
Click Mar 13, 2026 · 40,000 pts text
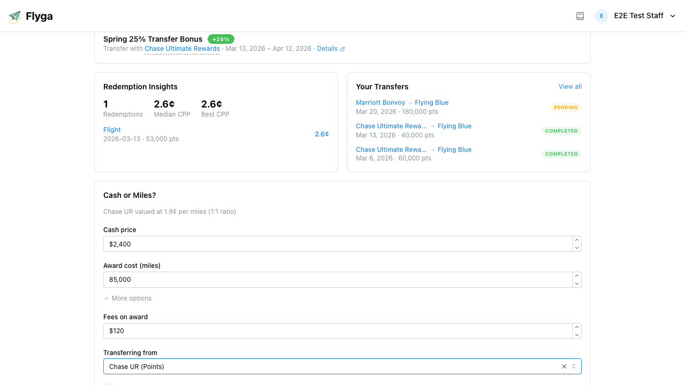pyautogui.click(x=395, y=135)
